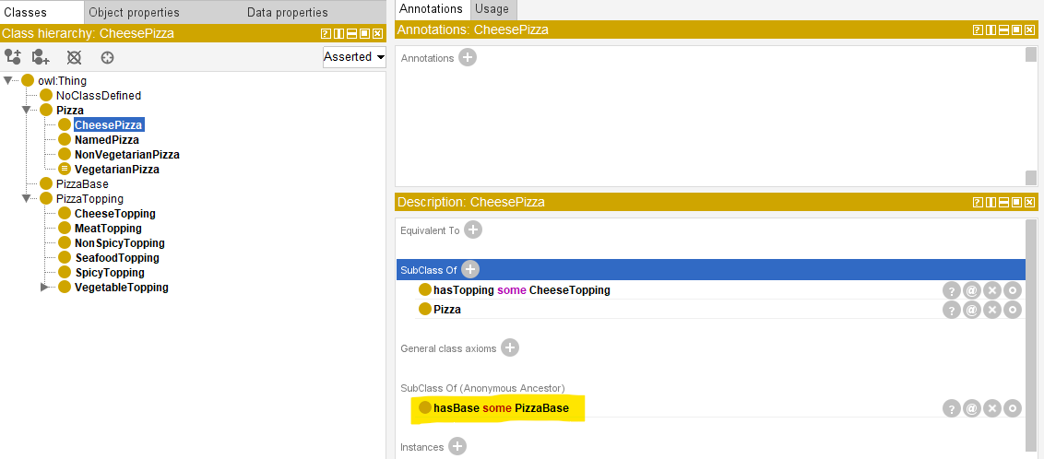The image size is (1044, 459).
Task: Switch to the Object properties tab
Action: pyautogui.click(x=134, y=12)
